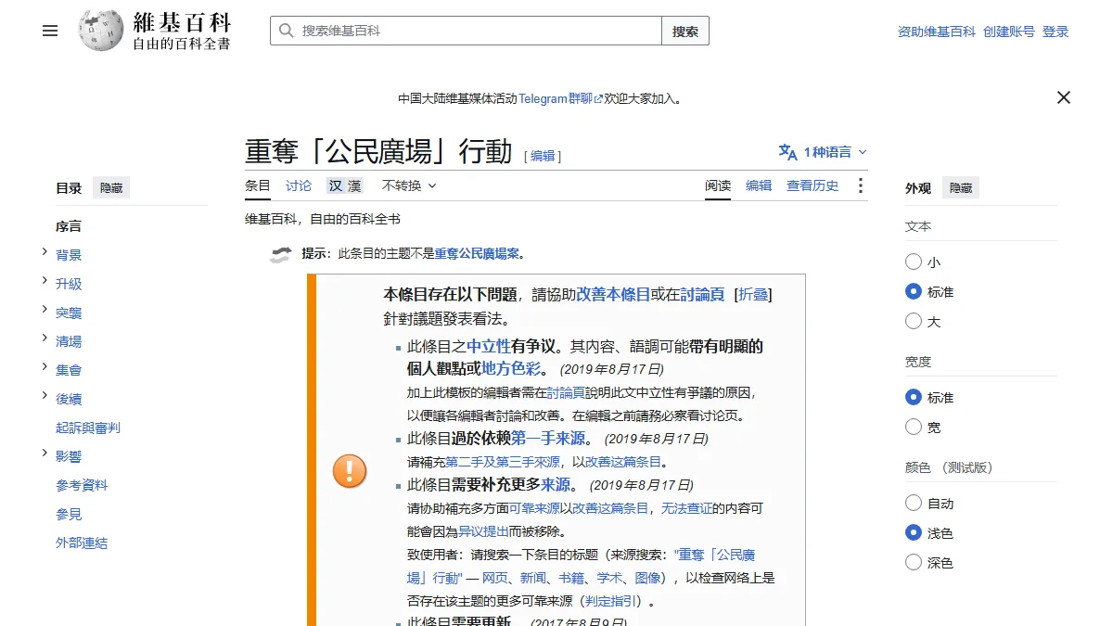Click the orange warning exclamation icon

(350, 471)
